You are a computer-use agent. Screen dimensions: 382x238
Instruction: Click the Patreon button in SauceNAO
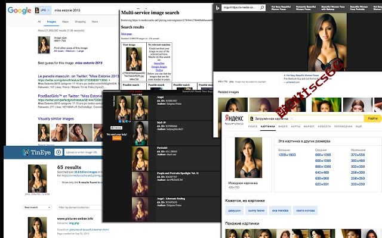pos(117,128)
